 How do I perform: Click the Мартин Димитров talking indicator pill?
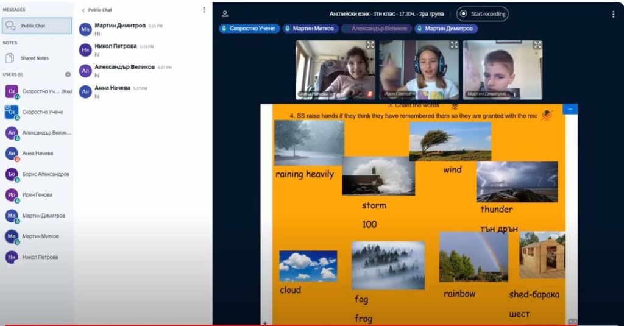[x=445, y=29]
